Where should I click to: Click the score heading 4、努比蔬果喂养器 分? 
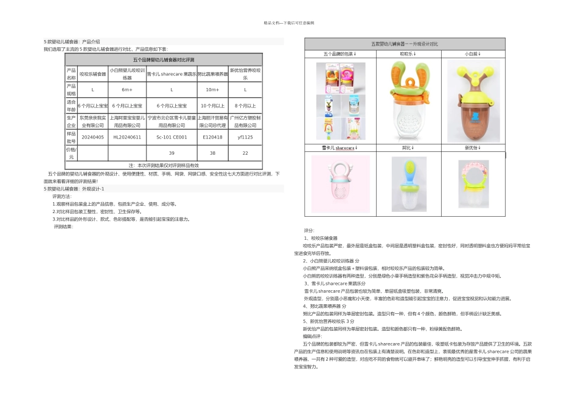[x=325, y=306]
